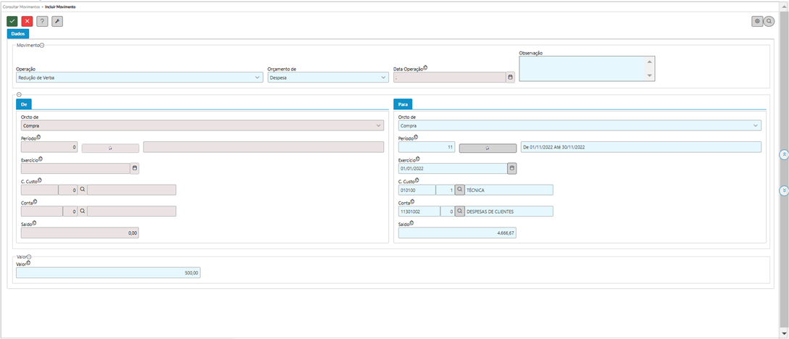Open the gear settings icon at top right
Screen dimensions: 789x339
(757, 22)
